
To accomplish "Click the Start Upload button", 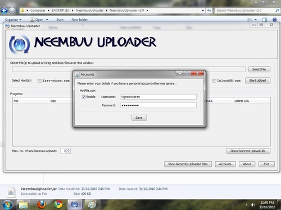I will 257,81.
